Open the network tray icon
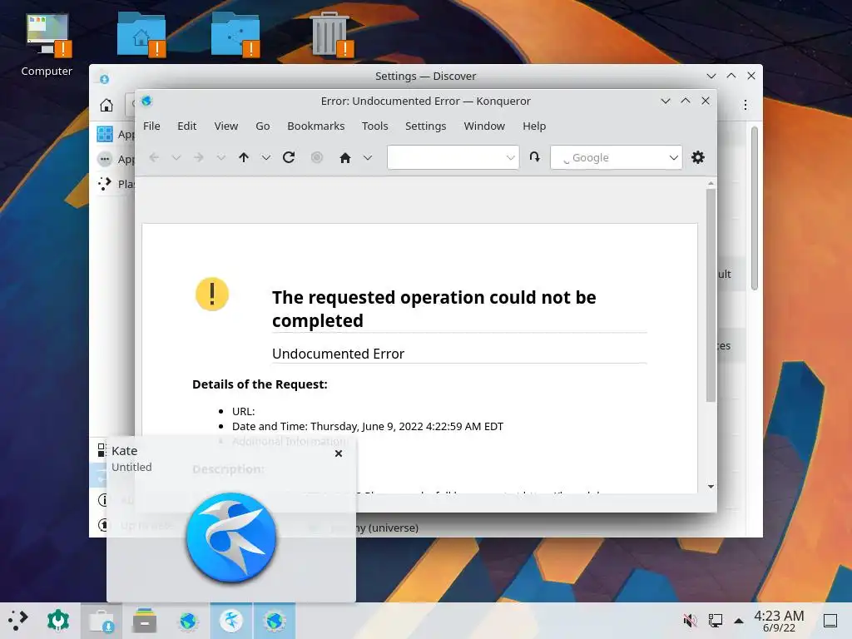Image resolution: width=852 pixels, height=639 pixels. point(715,620)
